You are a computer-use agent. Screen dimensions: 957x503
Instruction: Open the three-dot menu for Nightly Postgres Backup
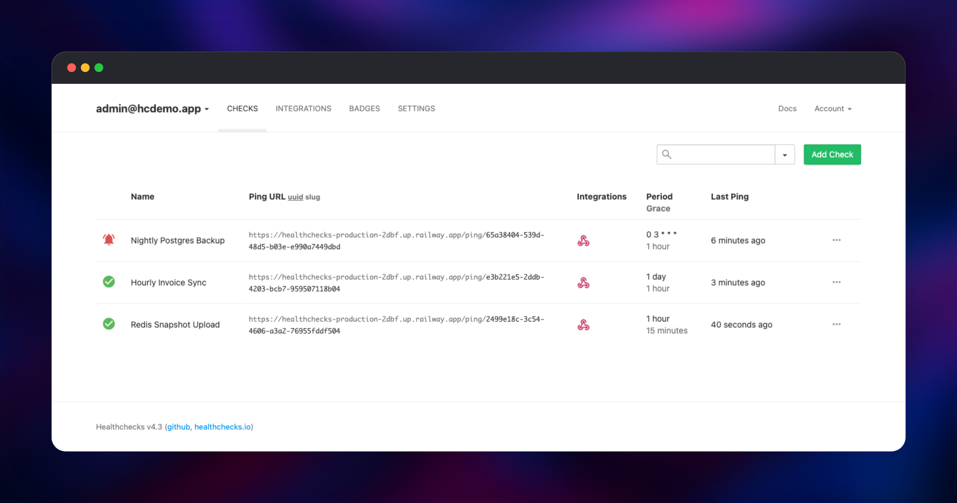pos(836,240)
